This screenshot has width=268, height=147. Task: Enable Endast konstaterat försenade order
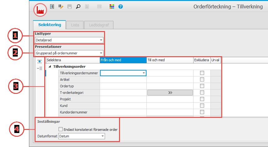(x=60, y=129)
